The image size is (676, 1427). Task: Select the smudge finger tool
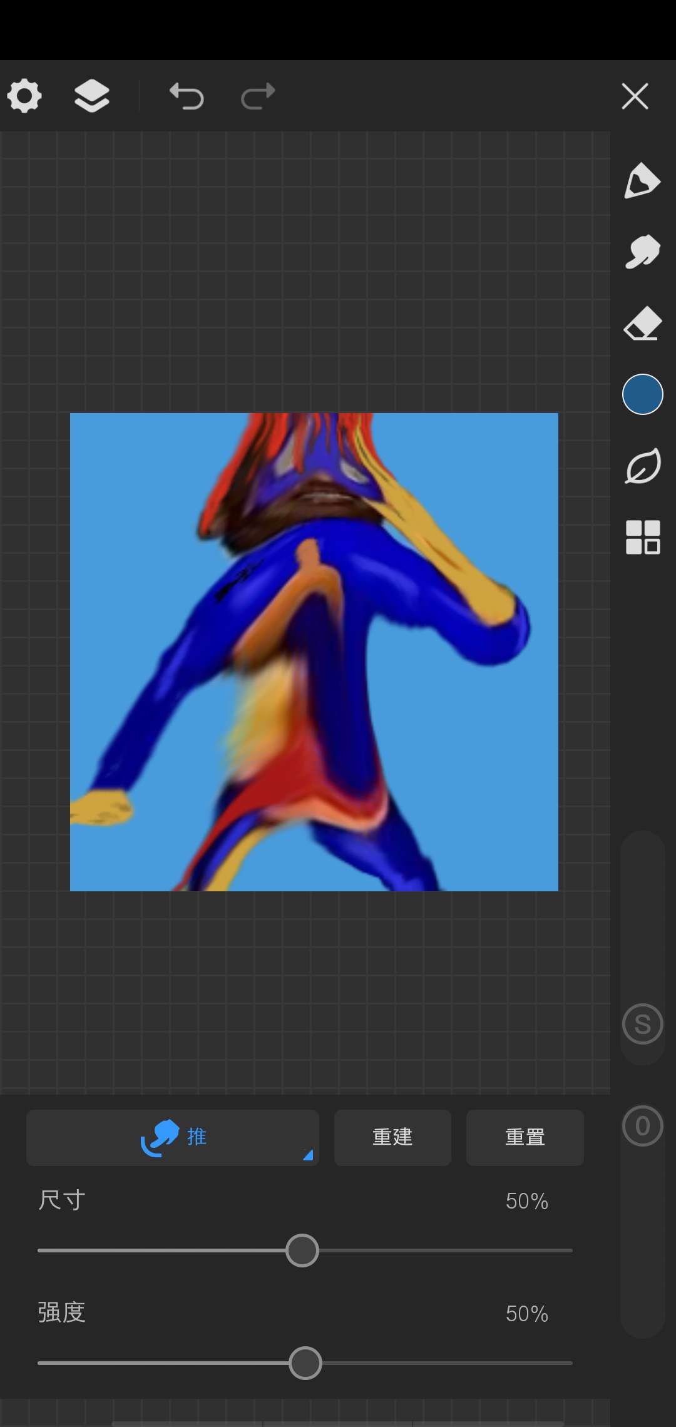642,252
